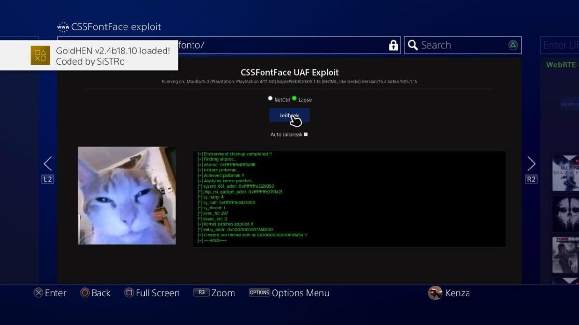Screen dimensions: 579x325
Task: Select the Lapse radio option
Action: 294,98
